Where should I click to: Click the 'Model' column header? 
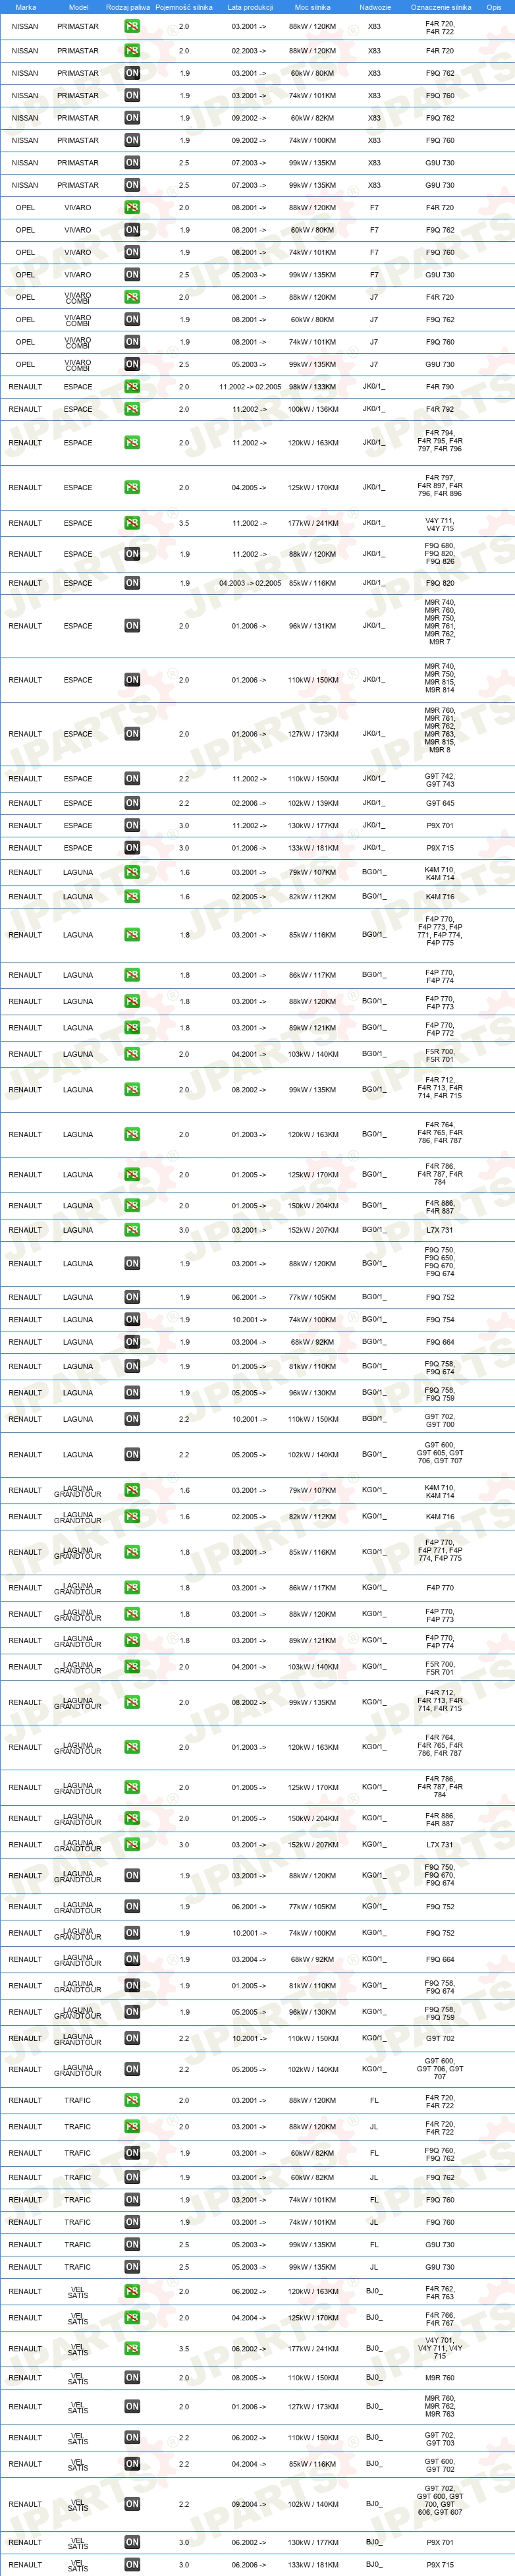click(x=78, y=7)
